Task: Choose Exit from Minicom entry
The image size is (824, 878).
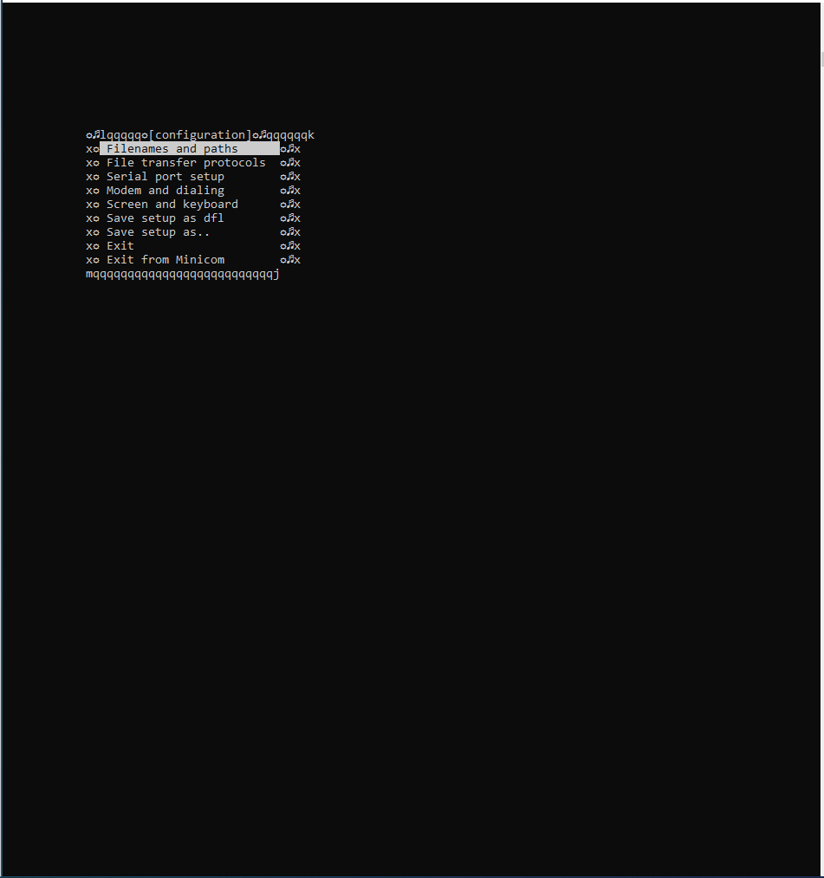Action: point(165,260)
